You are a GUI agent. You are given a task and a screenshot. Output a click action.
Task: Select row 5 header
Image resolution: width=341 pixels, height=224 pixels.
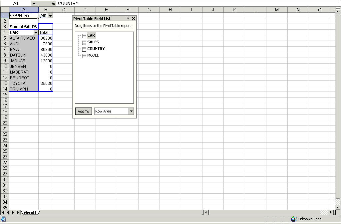click(x=5, y=38)
